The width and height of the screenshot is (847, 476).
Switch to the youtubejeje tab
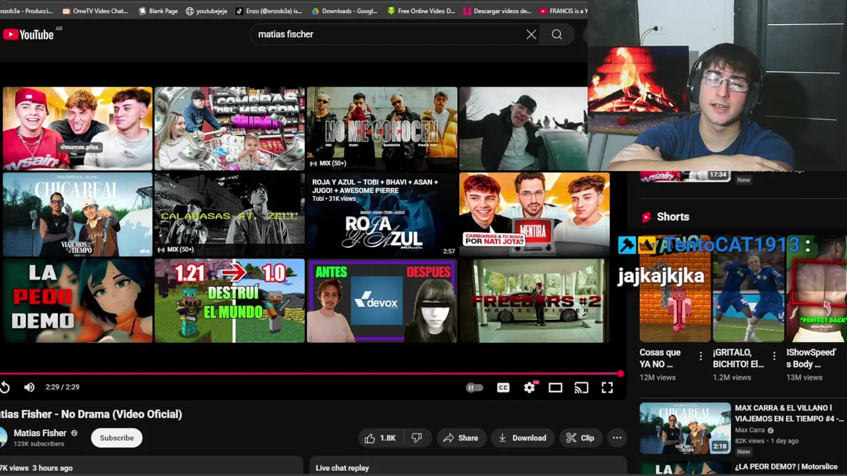coord(207,11)
